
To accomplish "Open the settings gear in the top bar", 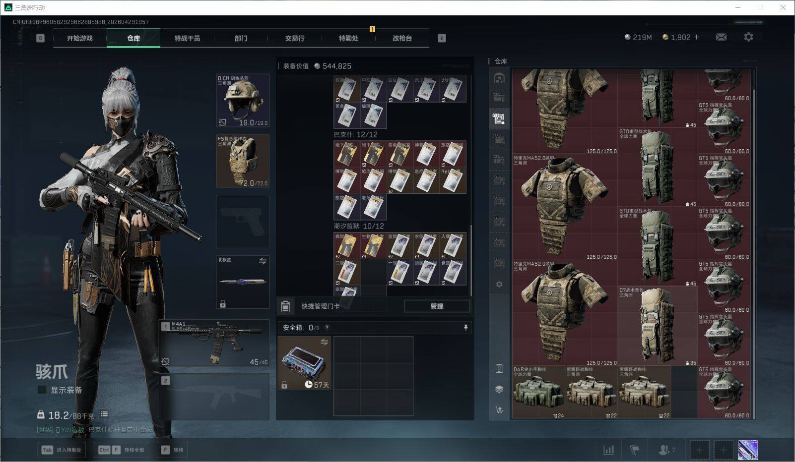I will click(x=748, y=37).
